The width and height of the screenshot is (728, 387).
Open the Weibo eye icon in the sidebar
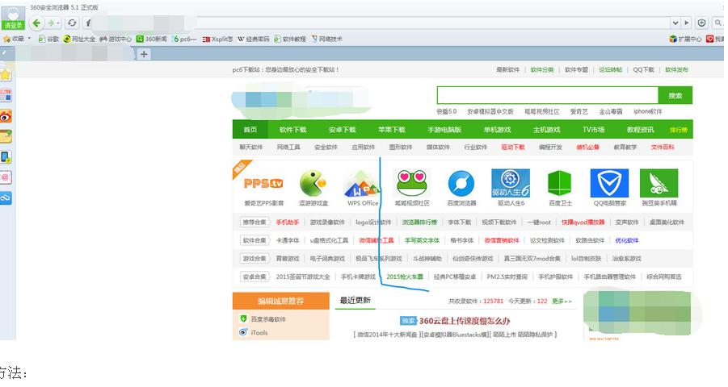(6, 116)
